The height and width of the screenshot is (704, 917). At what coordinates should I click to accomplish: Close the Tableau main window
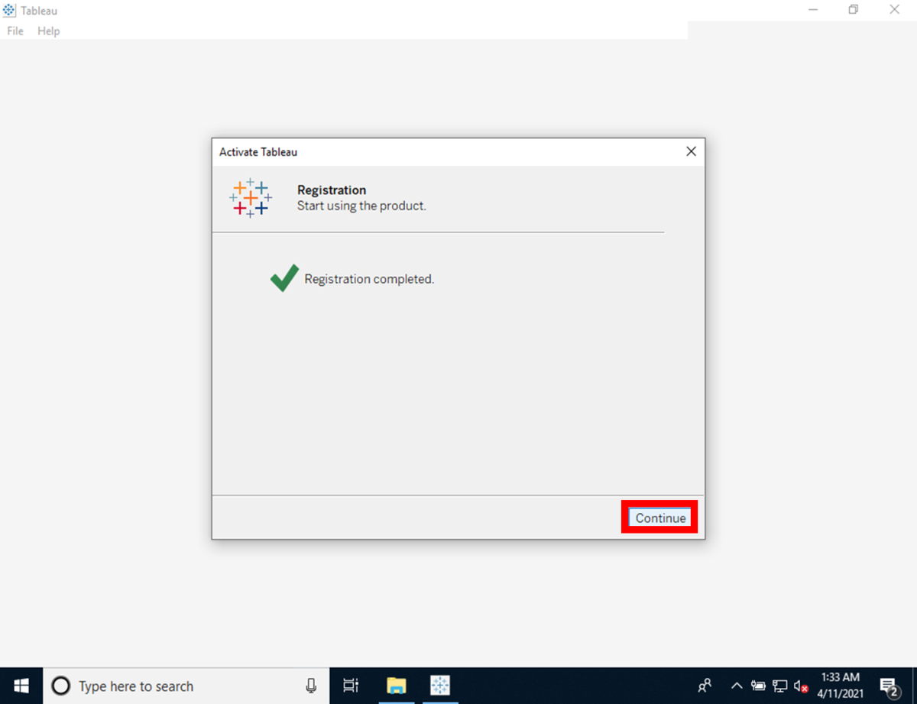tap(894, 10)
